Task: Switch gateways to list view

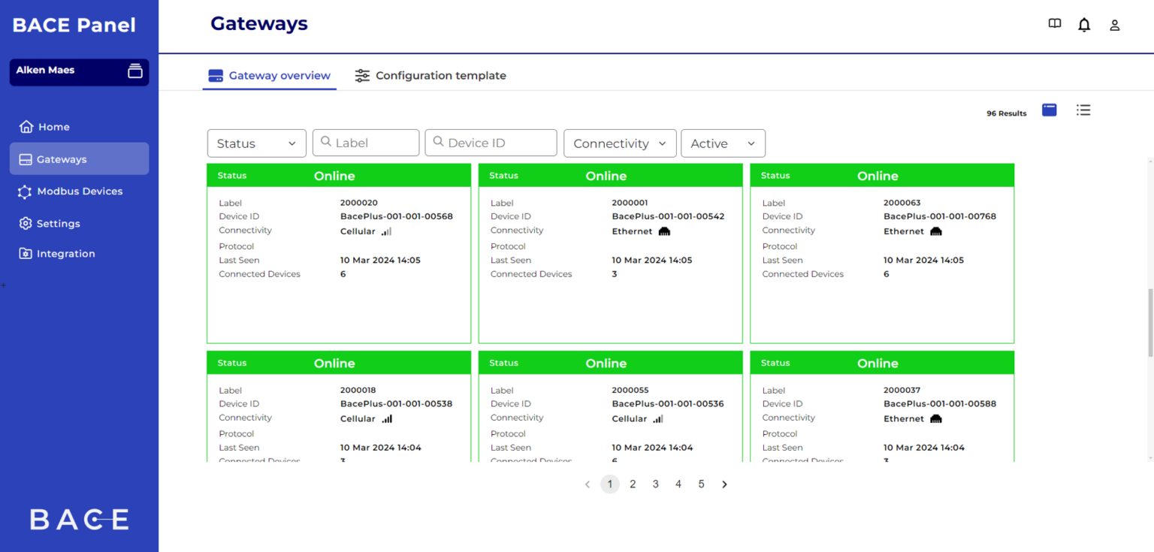Action: tap(1083, 110)
